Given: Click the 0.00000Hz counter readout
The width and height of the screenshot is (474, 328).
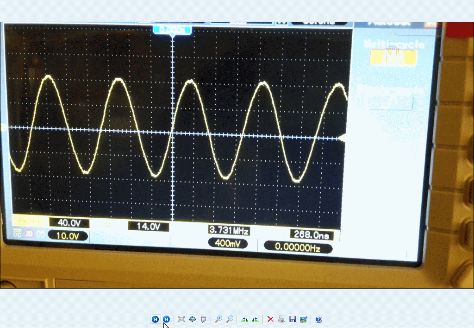Looking at the screenshot, I should pyautogui.click(x=298, y=248).
